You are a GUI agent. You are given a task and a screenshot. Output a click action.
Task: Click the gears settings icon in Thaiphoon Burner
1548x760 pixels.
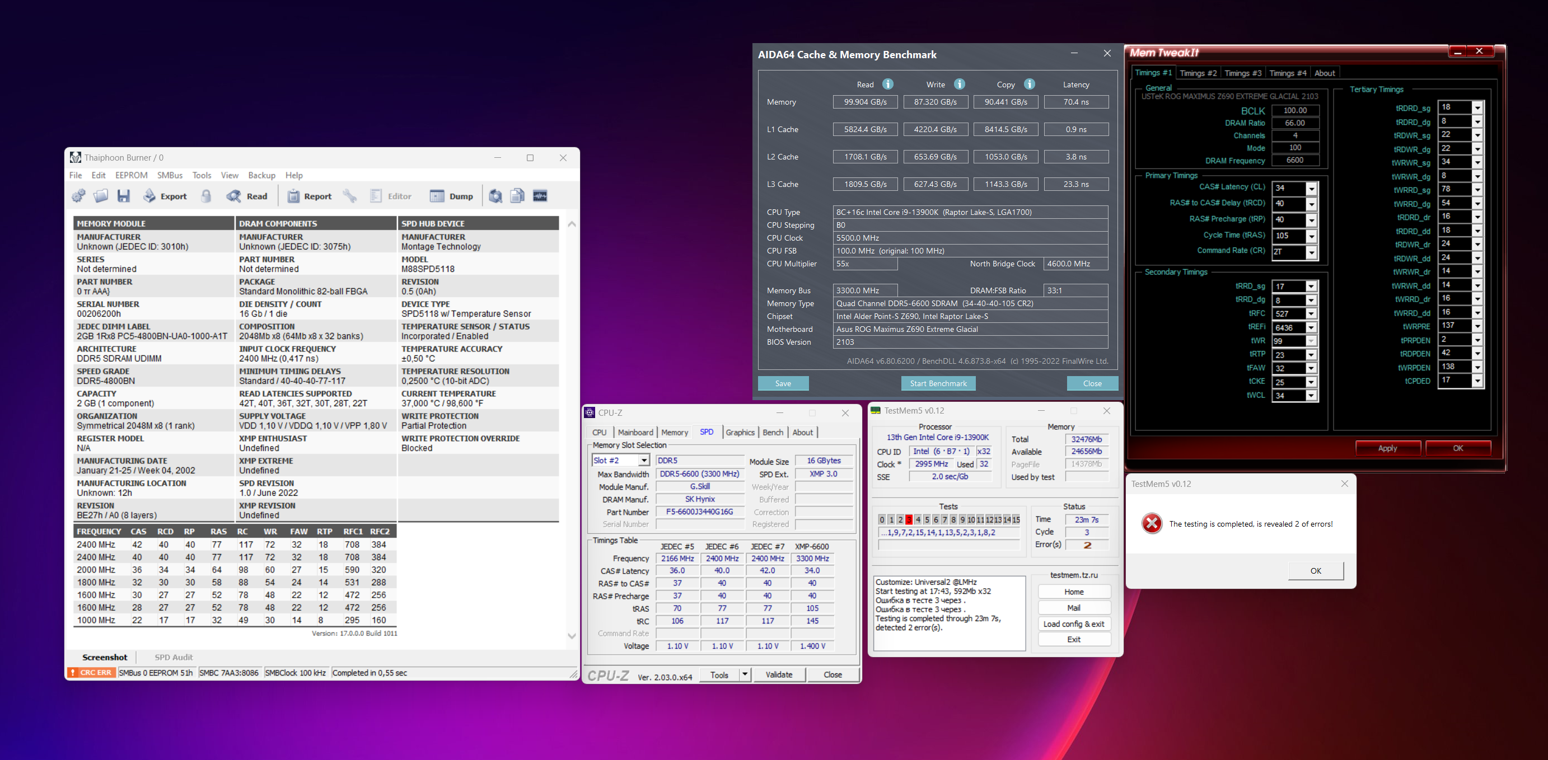point(79,196)
